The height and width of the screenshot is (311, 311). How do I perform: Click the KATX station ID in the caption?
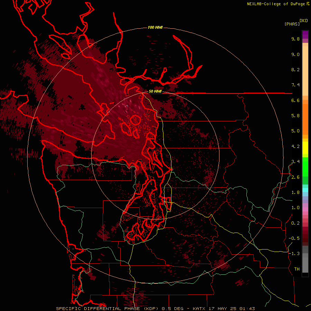click(x=199, y=309)
